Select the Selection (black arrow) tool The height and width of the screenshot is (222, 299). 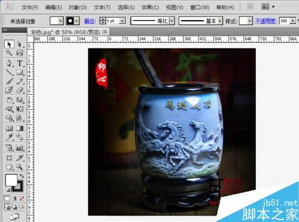coord(9,44)
